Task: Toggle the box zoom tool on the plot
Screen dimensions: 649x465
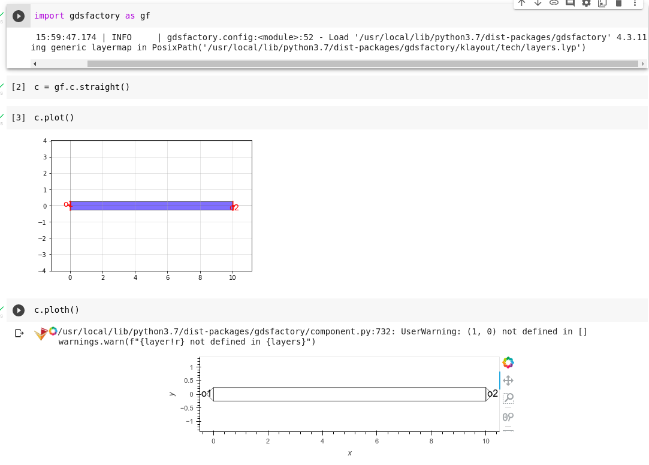Action: (508, 397)
